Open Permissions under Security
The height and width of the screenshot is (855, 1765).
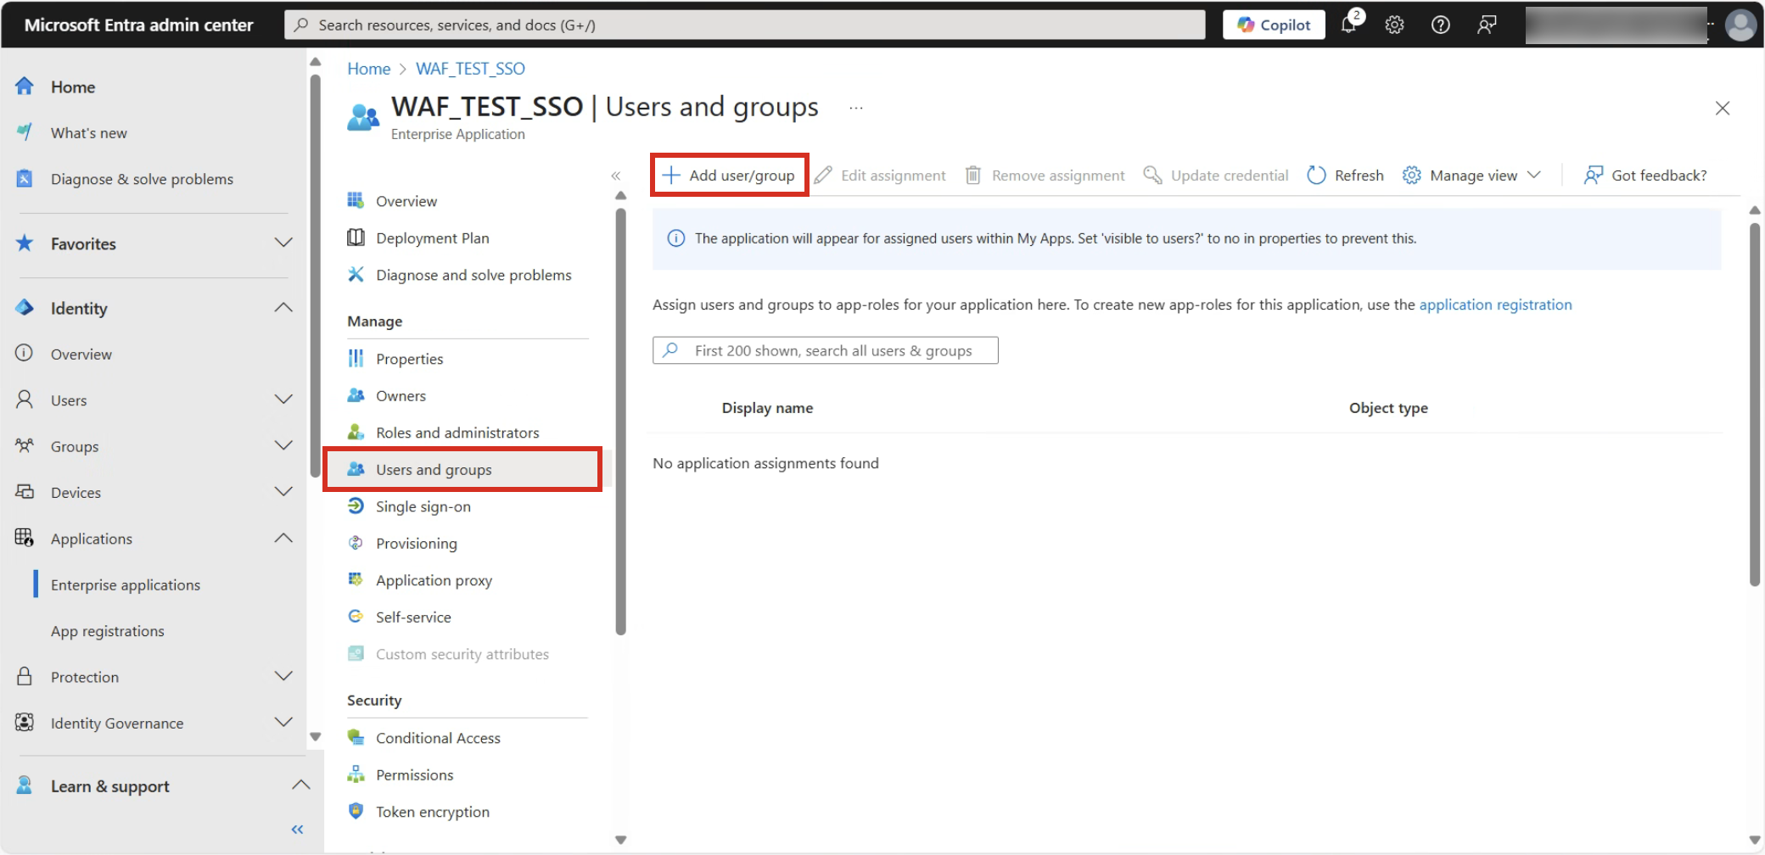(414, 774)
